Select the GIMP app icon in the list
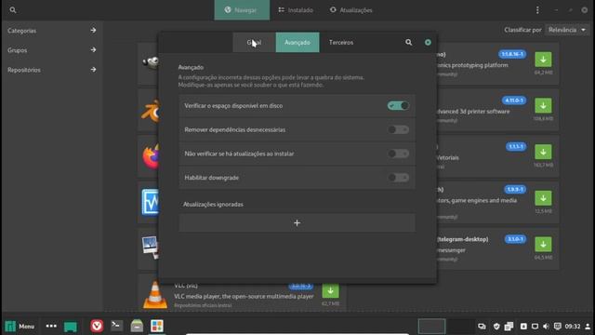595x335 pixels. click(151, 62)
